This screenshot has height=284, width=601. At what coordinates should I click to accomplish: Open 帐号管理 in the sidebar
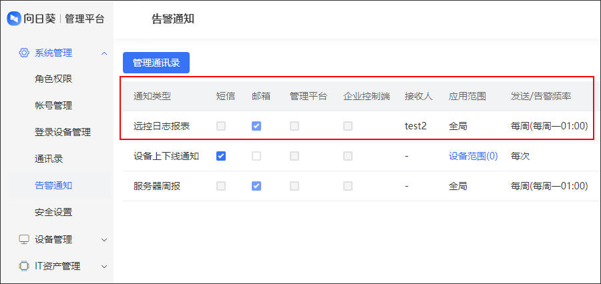pos(53,105)
